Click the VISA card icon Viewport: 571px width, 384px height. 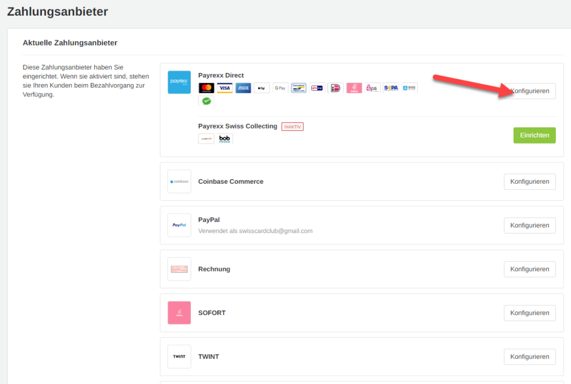pyautogui.click(x=225, y=88)
